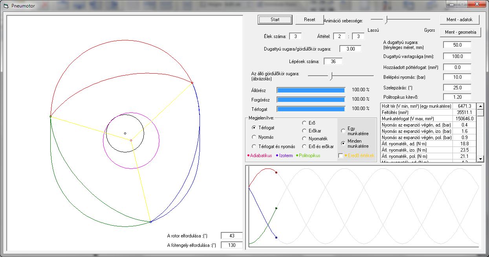This screenshot has height=257, width=489.
Task: Click the Szelepzárás field
Action: pyautogui.click(x=457, y=88)
